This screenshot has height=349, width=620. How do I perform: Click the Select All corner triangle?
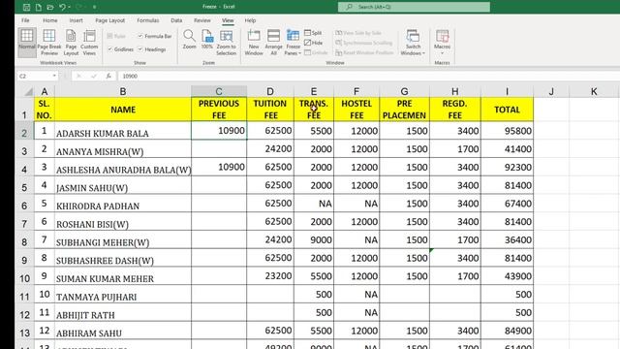(x=28, y=92)
